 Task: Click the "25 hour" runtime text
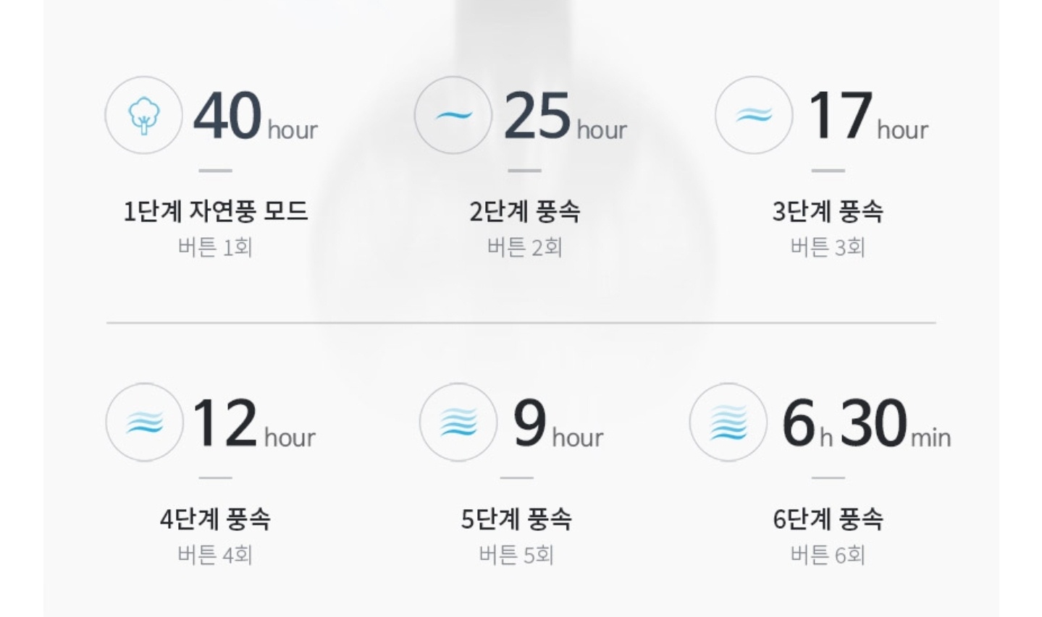tap(565, 116)
